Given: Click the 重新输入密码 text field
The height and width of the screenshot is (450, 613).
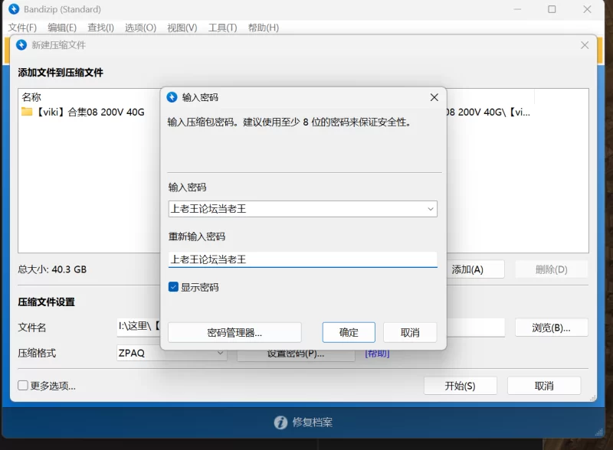Looking at the screenshot, I should click(x=303, y=259).
